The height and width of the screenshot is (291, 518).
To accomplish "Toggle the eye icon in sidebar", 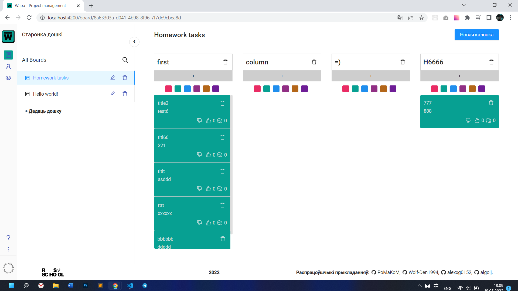I will point(8,78).
